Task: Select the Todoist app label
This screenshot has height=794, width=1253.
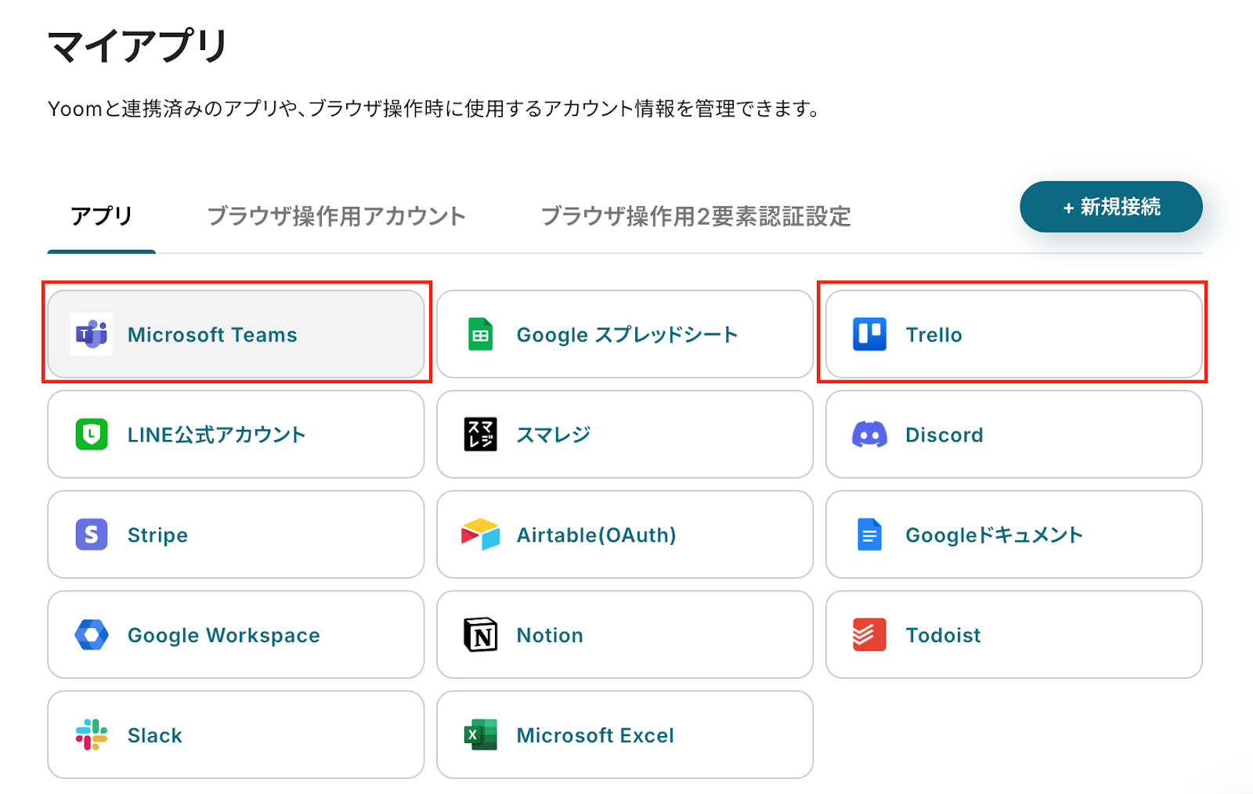Action: [944, 636]
